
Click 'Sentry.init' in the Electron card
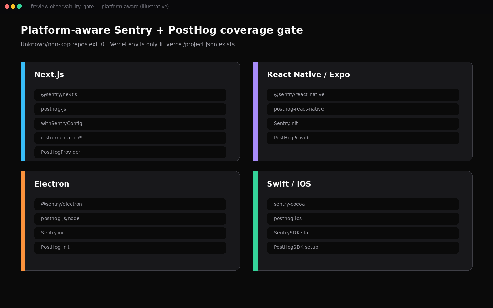pyautogui.click(x=130, y=233)
